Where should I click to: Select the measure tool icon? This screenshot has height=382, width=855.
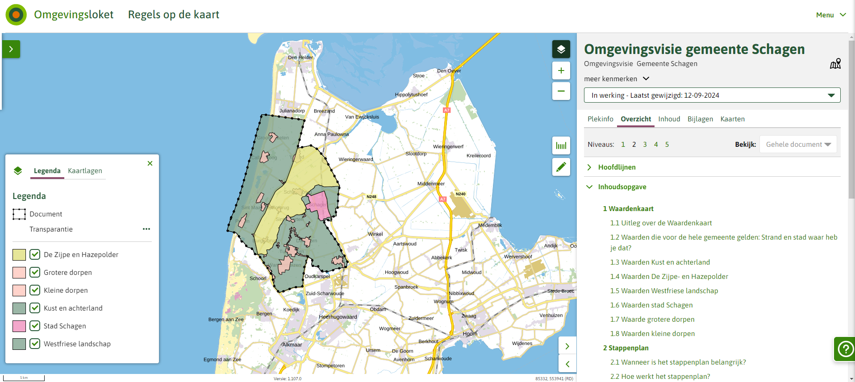point(561,145)
